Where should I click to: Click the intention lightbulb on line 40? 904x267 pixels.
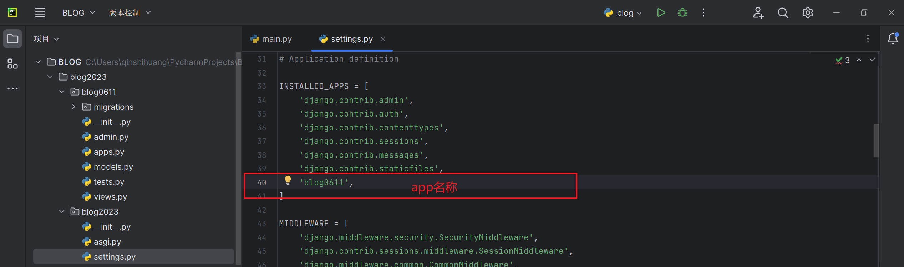click(x=288, y=180)
